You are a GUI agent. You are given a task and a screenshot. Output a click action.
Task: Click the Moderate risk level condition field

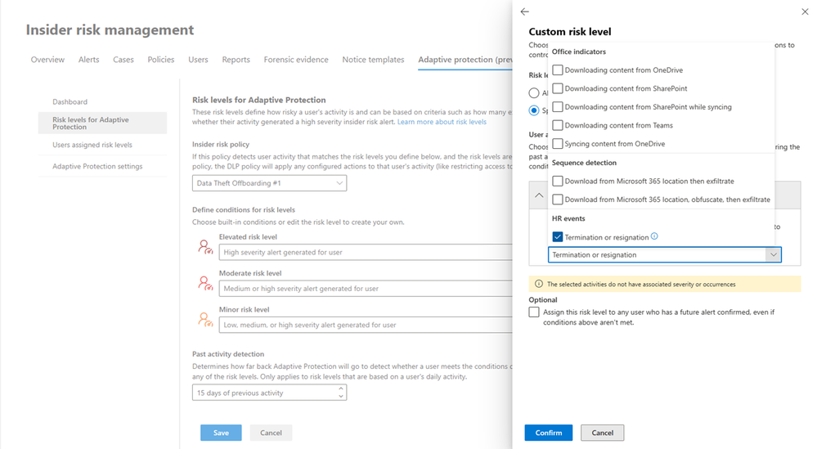pyautogui.click(x=366, y=289)
